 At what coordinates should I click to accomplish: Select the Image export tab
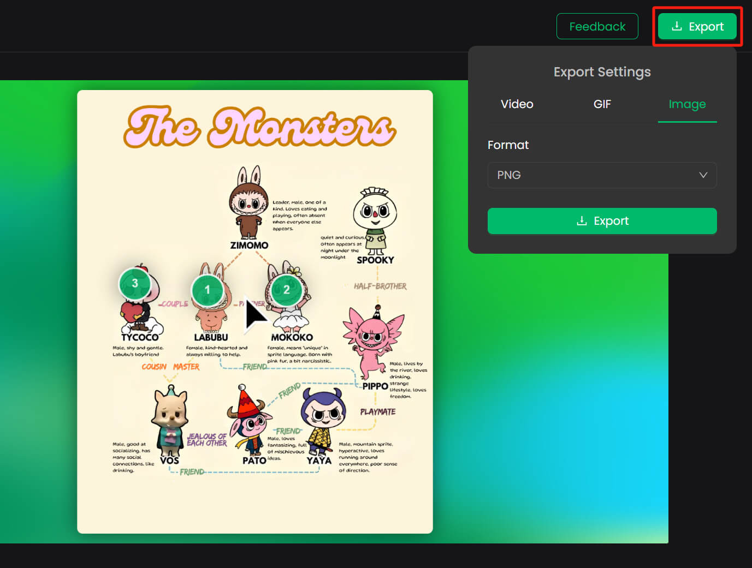pos(687,104)
